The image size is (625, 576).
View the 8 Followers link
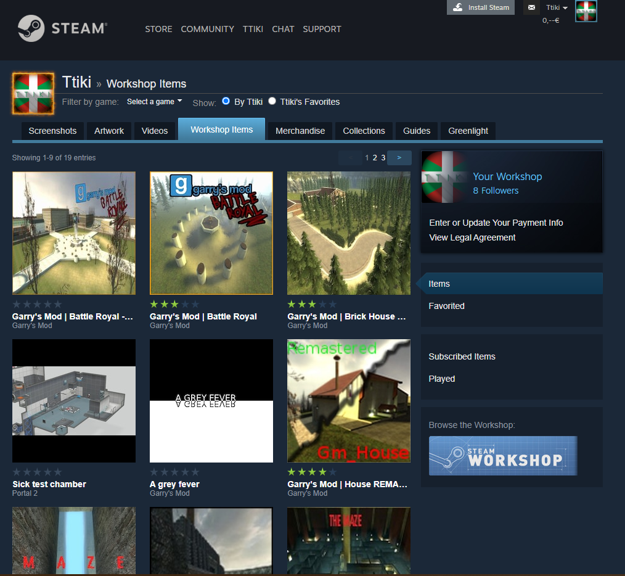tap(496, 191)
